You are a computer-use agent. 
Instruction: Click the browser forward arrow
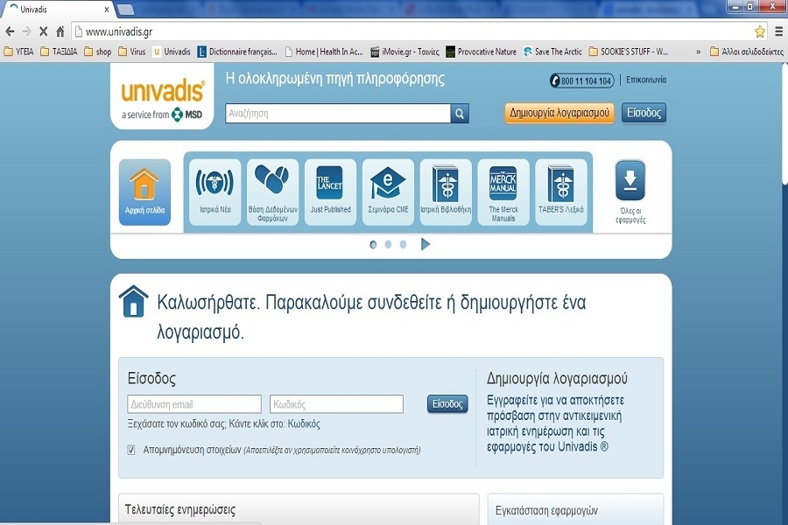pos(26,31)
